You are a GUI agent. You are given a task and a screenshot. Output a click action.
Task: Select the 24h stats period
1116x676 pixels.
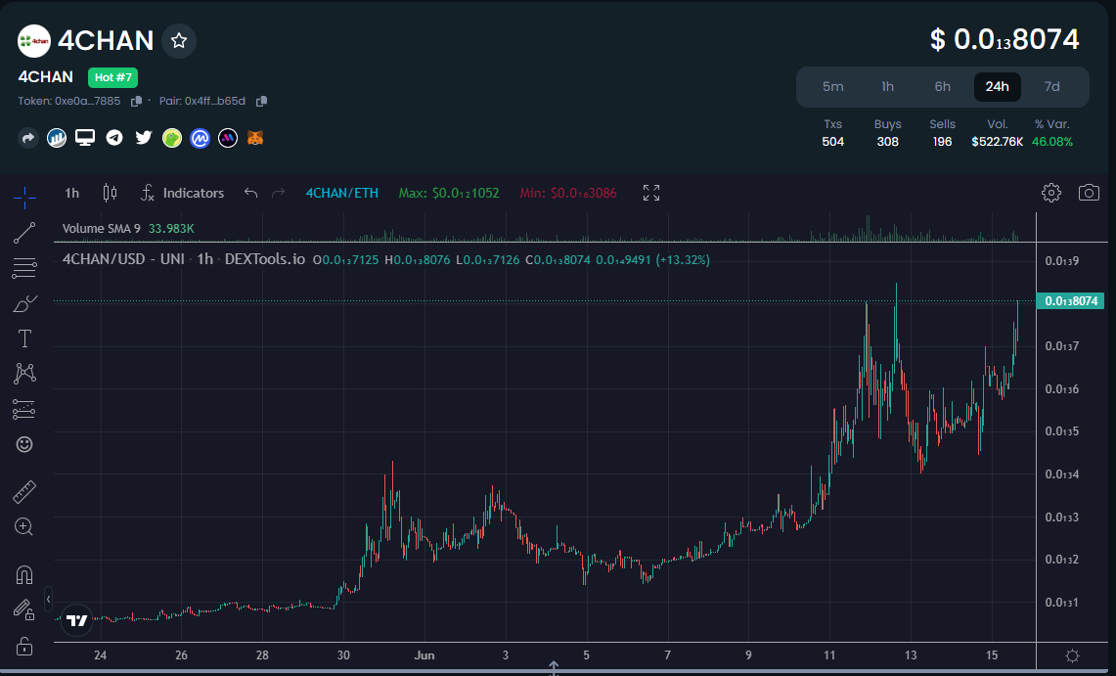pos(997,87)
